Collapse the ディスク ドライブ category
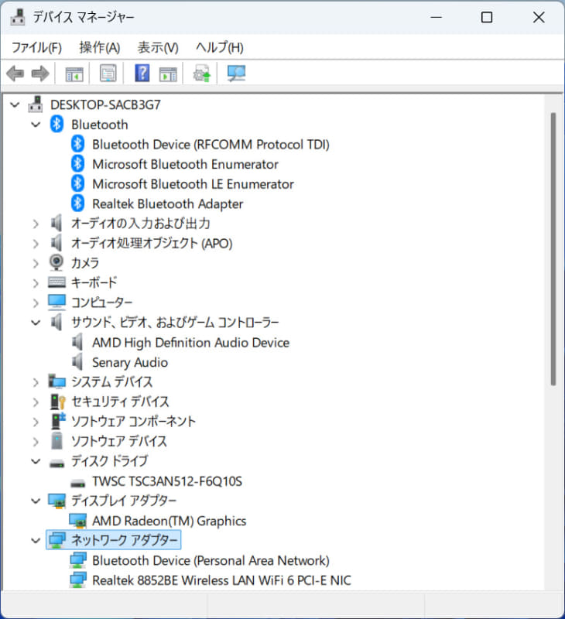 click(x=36, y=461)
